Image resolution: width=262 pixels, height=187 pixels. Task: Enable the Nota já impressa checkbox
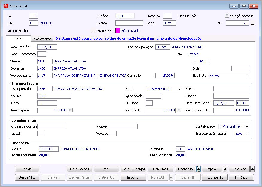[x=227, y=16]
